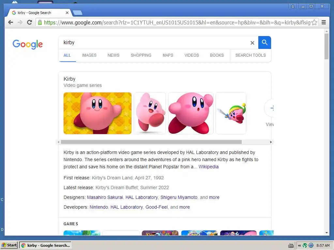The image size is (334, 250).
Task: Click the Windows Start button
Action: (9, 245)
